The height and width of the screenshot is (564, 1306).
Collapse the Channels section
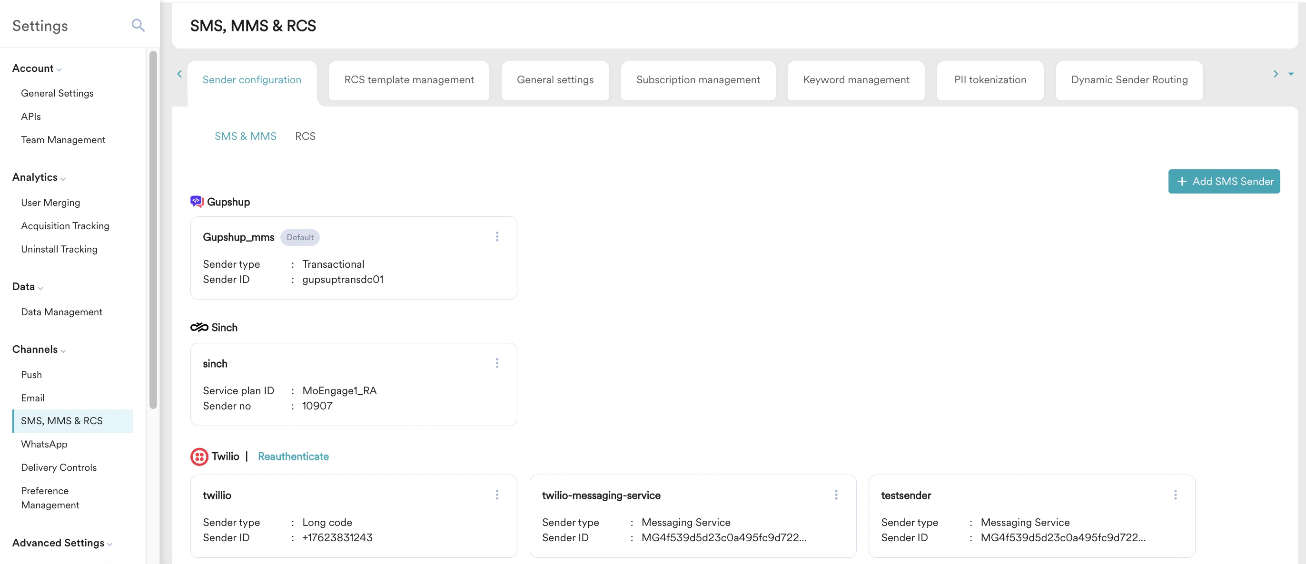(x=64, y=350)
